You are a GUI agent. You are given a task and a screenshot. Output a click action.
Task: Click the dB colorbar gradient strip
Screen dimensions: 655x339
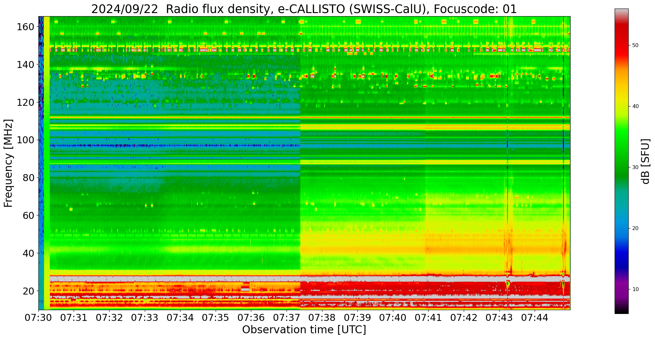pos(621,161)
